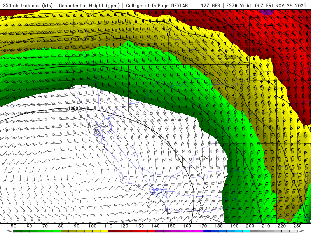The height and width of the screenshot is (233, 311).
Task: Click the '12Z GFS' model run label
Action: click(x=210, y=5)
